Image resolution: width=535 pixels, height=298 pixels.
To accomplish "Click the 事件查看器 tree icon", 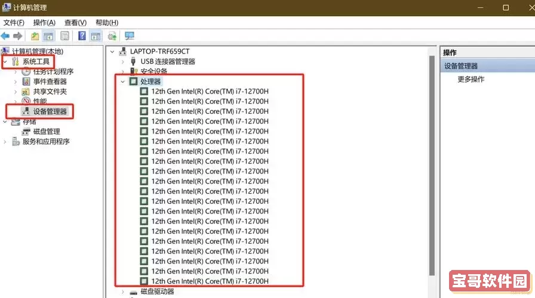I will point(26,82).
